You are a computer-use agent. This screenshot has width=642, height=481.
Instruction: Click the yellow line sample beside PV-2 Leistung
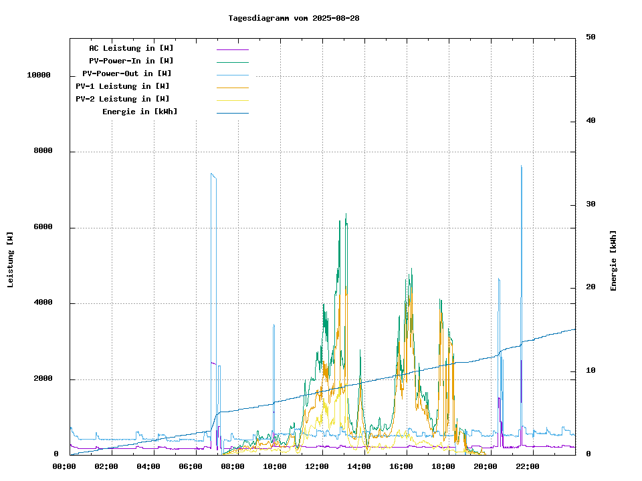click(x=232, y=100)
